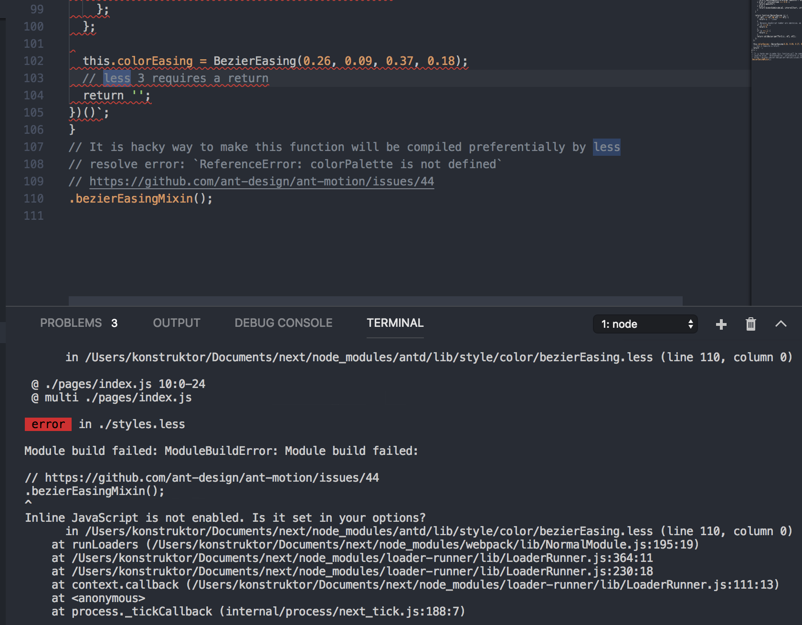Click the code minimap preview
Screen dimensions: 802x625
click(777, 31)
